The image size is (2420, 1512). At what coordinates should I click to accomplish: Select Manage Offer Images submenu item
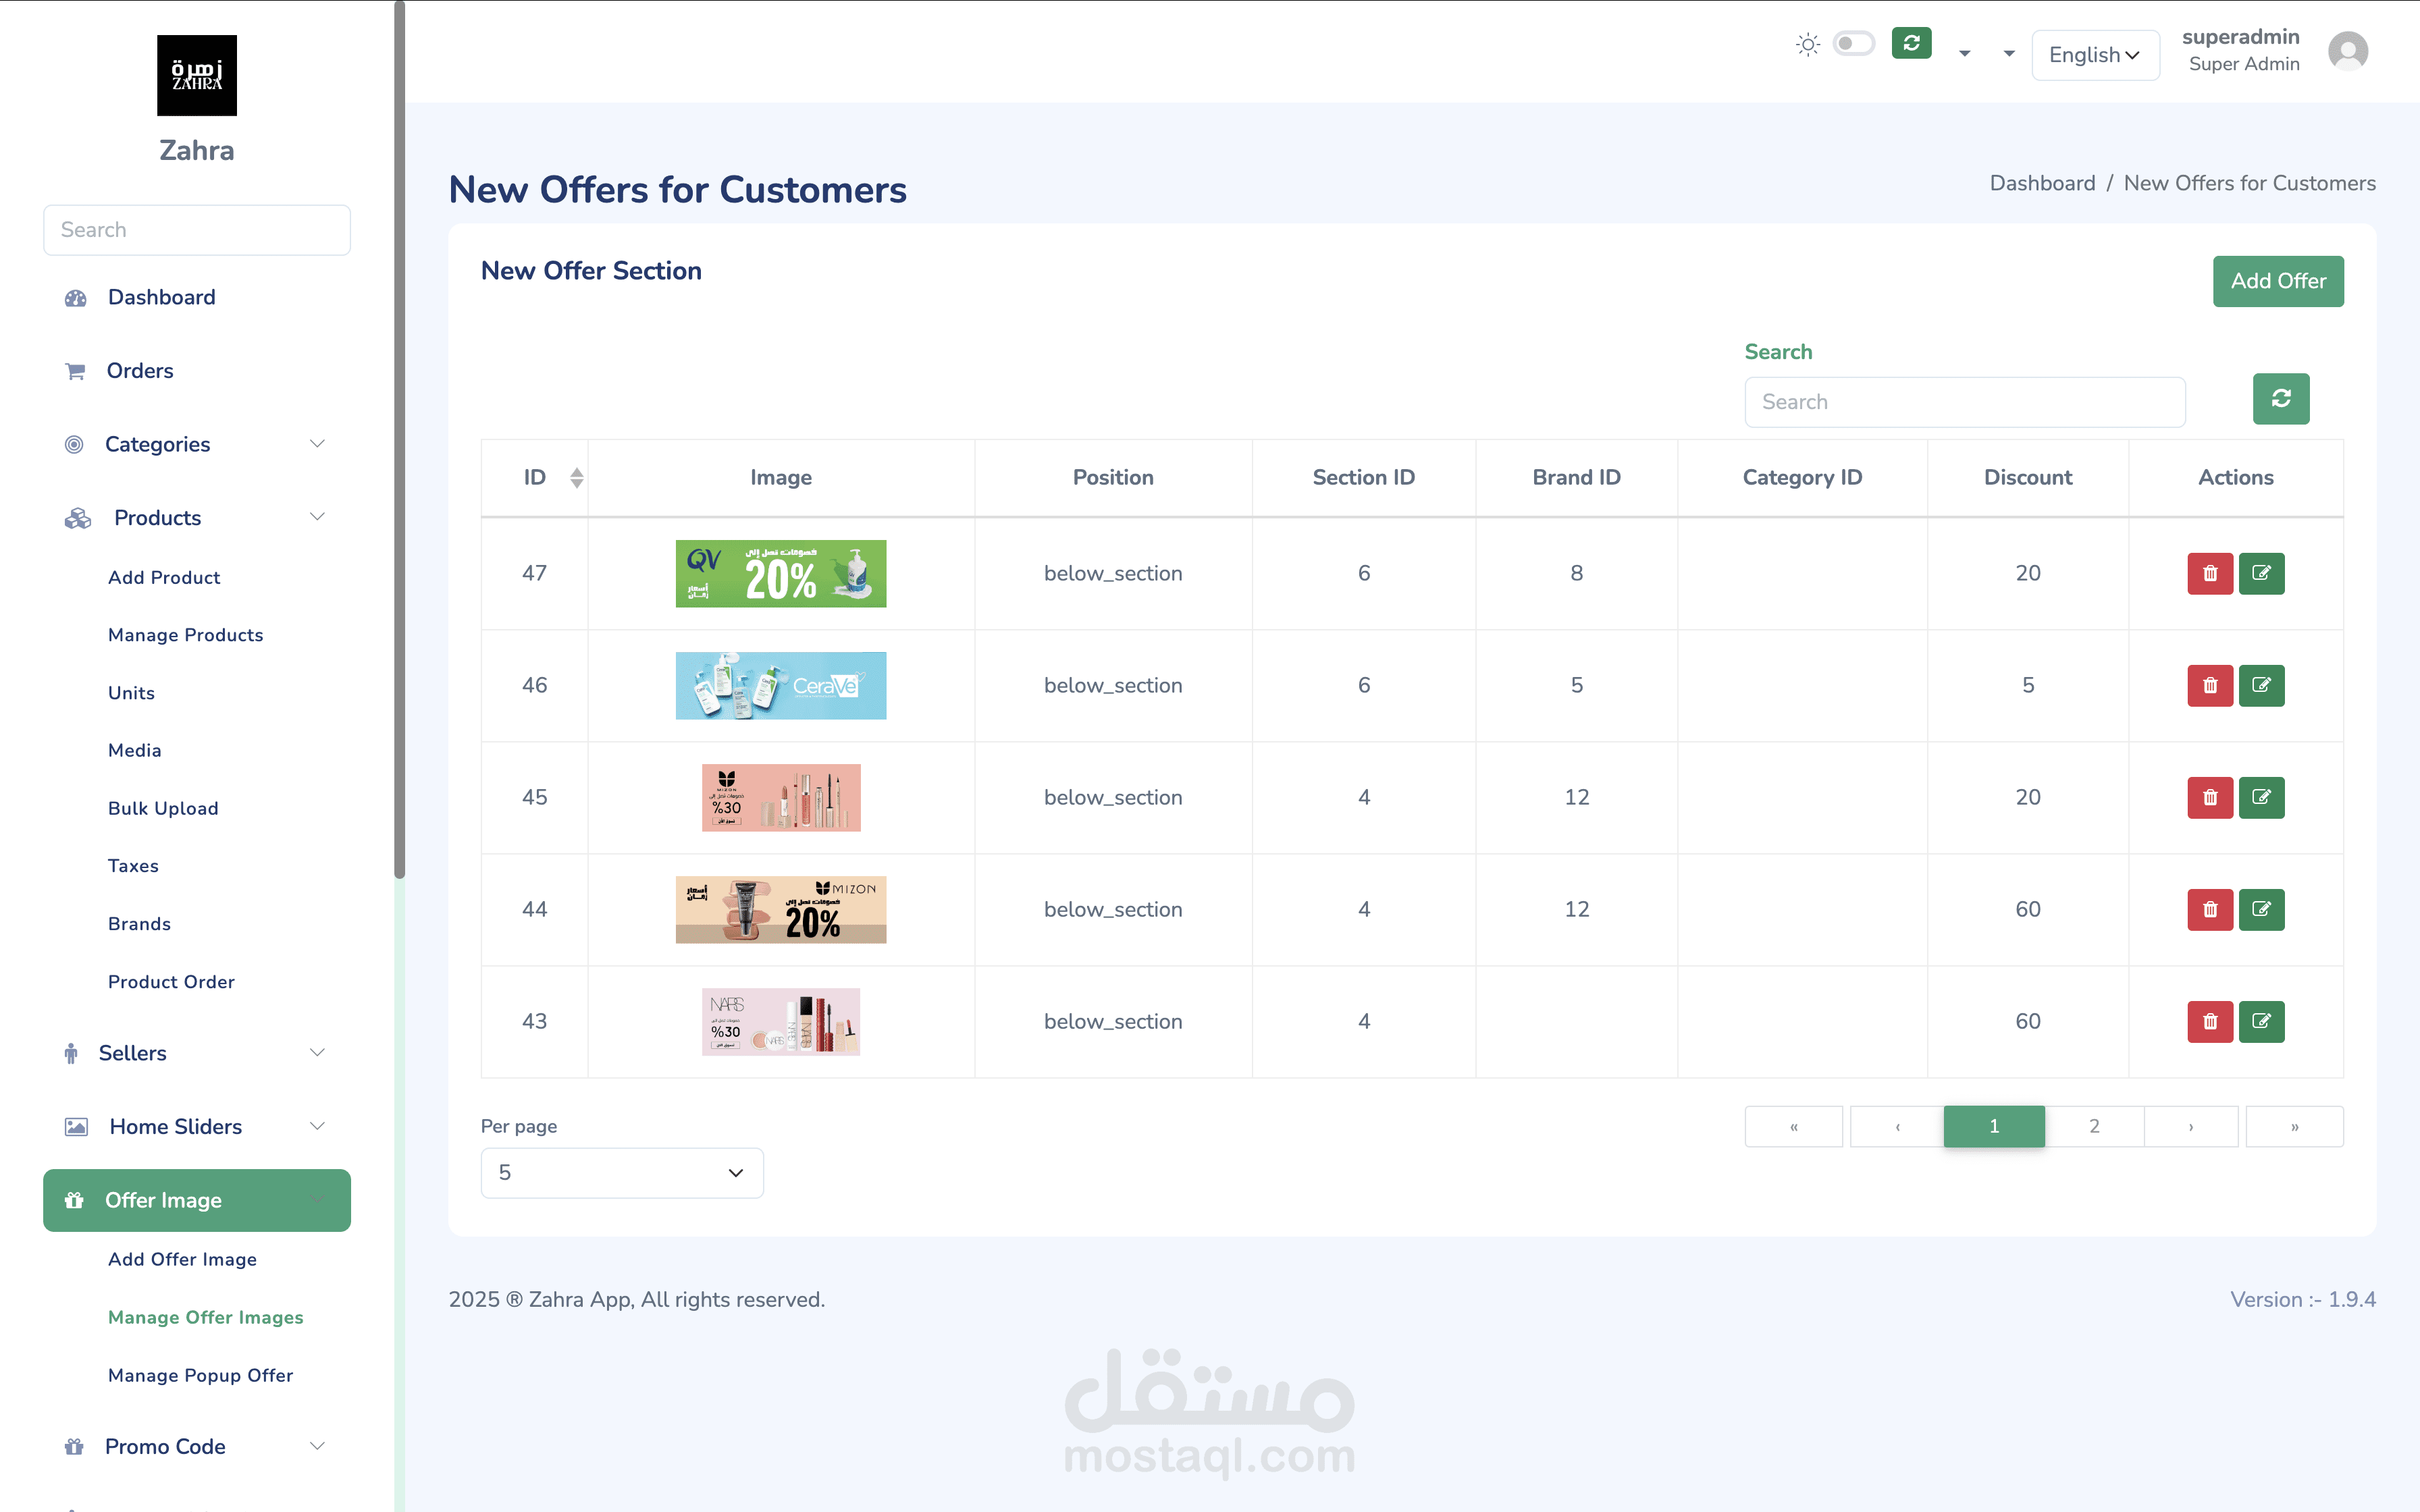point(205,1317)
